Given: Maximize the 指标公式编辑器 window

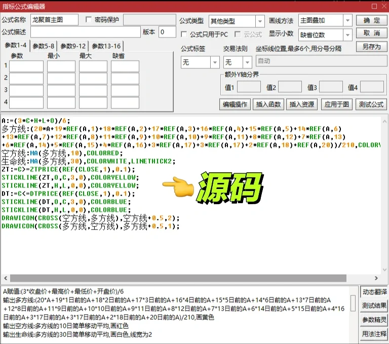Looking at the screenshot, I should [374, 6].
